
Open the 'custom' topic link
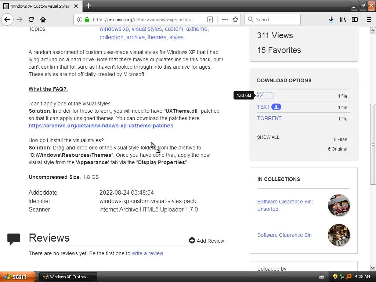click(x=174, y=29)
